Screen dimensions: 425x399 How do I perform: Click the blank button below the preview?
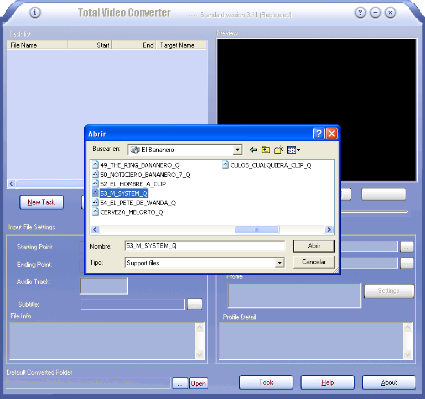[383, 195]
